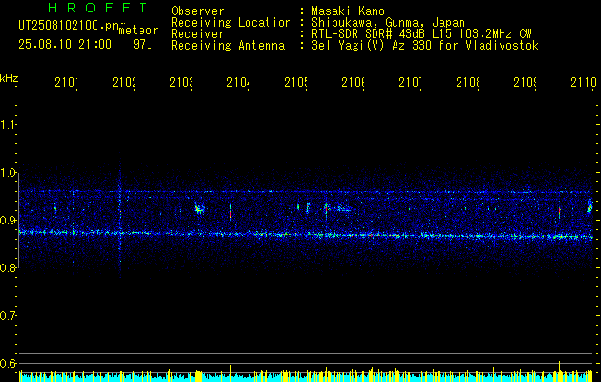Click the 1.1 frequency axis label

(x=9, y=124)
